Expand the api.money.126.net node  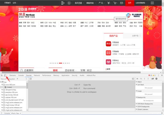coord(2,95)
